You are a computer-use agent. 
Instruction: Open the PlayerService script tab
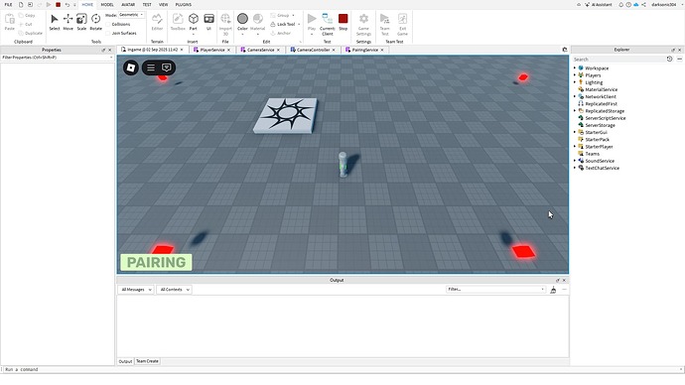click(211, 50)
